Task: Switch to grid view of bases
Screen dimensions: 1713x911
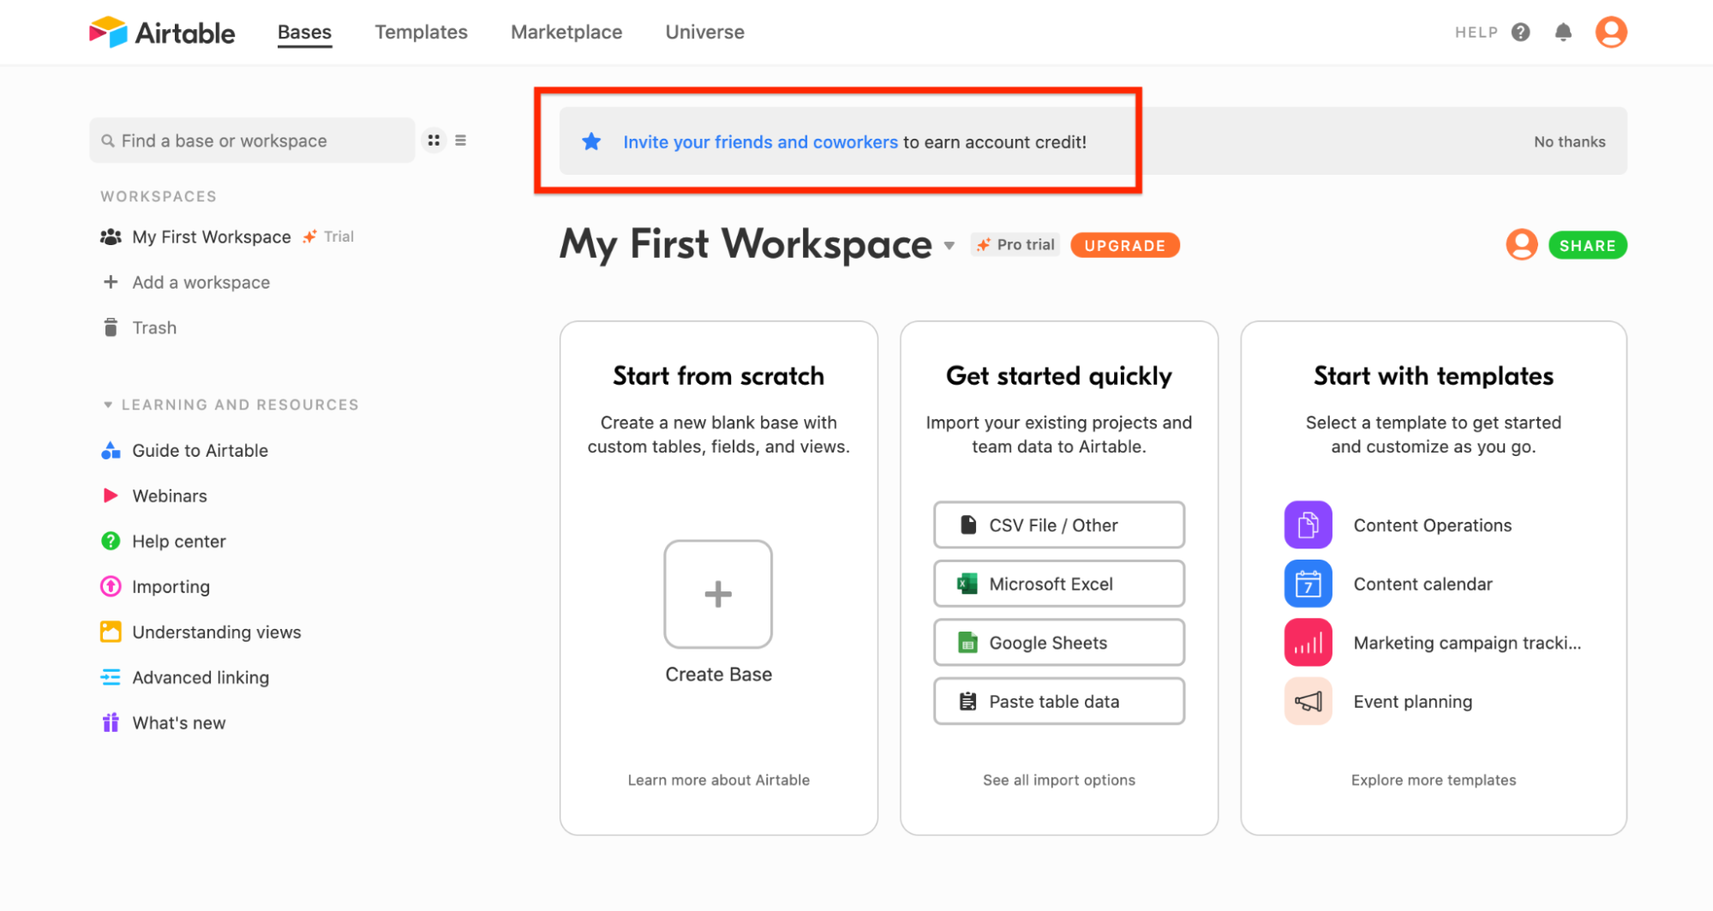Action: 434,141
